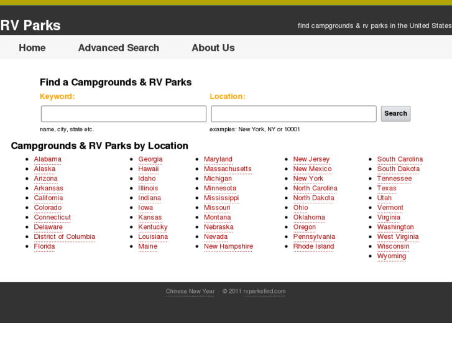Open the New York state link
This screenshot has height=339, width=452.
click(308, 179)
